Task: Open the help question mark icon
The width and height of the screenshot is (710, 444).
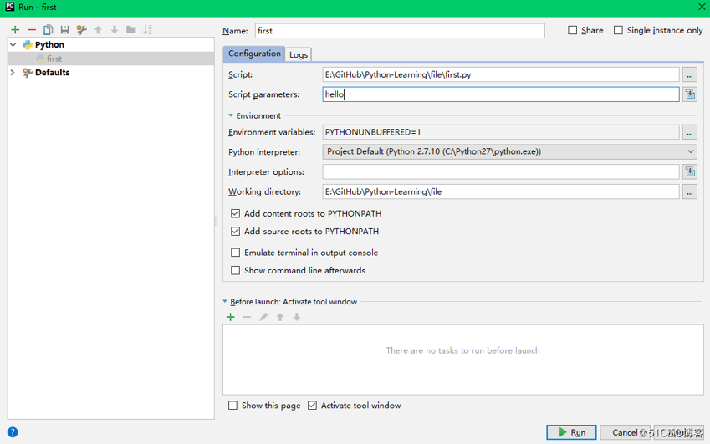Action: (x=13, y=432)
